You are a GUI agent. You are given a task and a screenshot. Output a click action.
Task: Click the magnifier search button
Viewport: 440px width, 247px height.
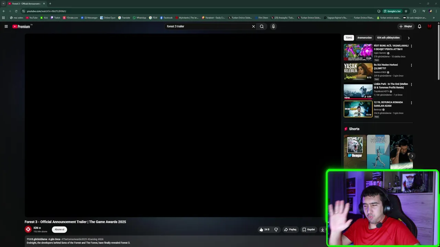click(x=262, y=26)
